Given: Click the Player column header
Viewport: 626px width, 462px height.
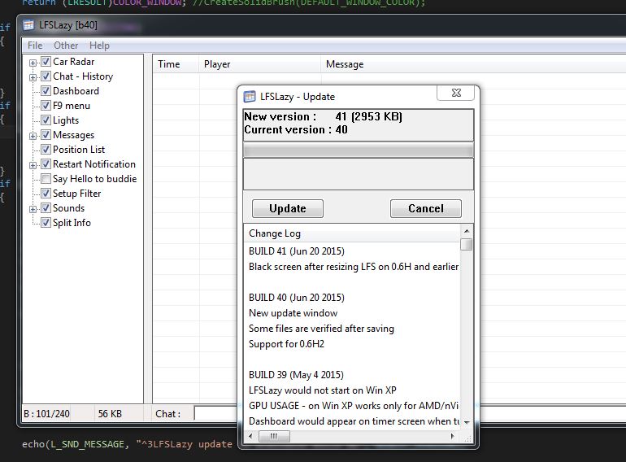Looking at the screenshot, I should point(259,64).
